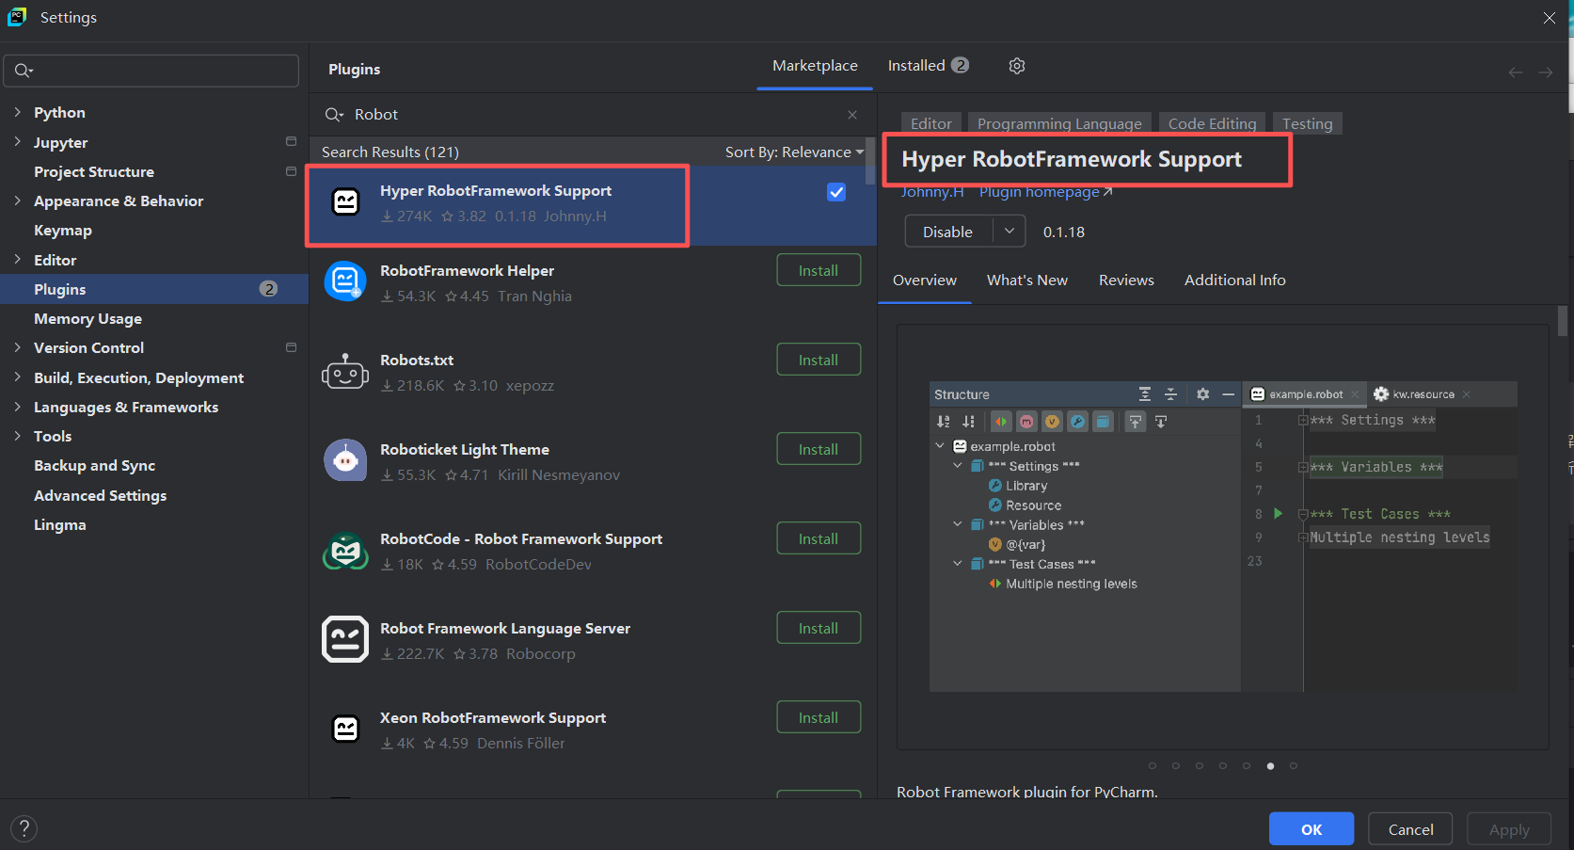Click the plugin preview screenshot image
Viewport: 1574px width, 850px height.
click(x=1223, y=537)
